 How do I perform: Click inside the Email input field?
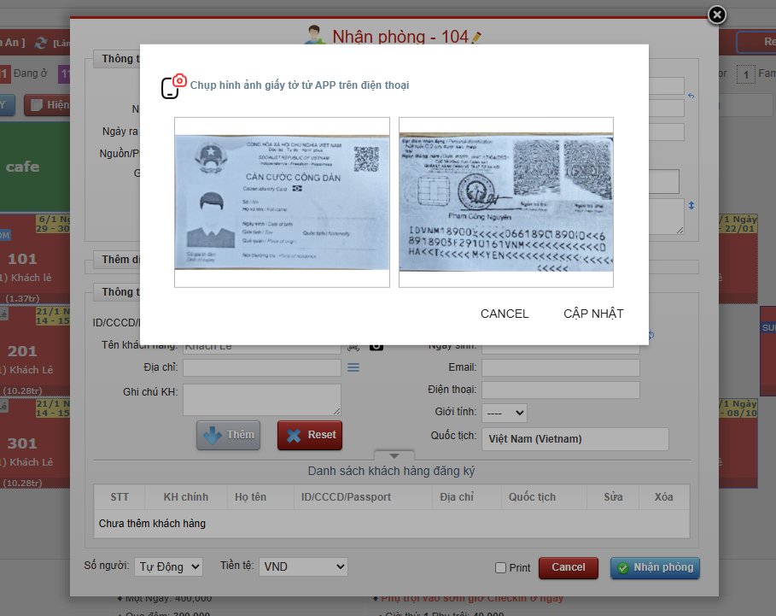pyautogui.click(x=560, y=367)
